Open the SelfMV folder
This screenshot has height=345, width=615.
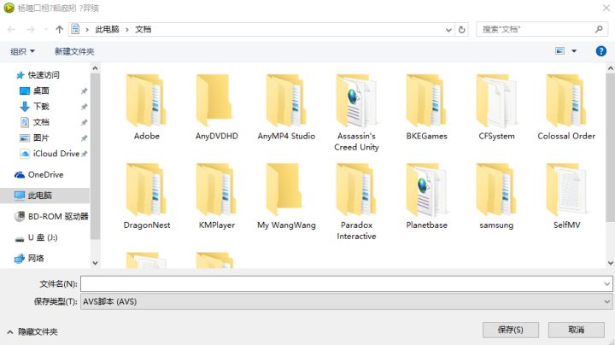tap(566, 196)
